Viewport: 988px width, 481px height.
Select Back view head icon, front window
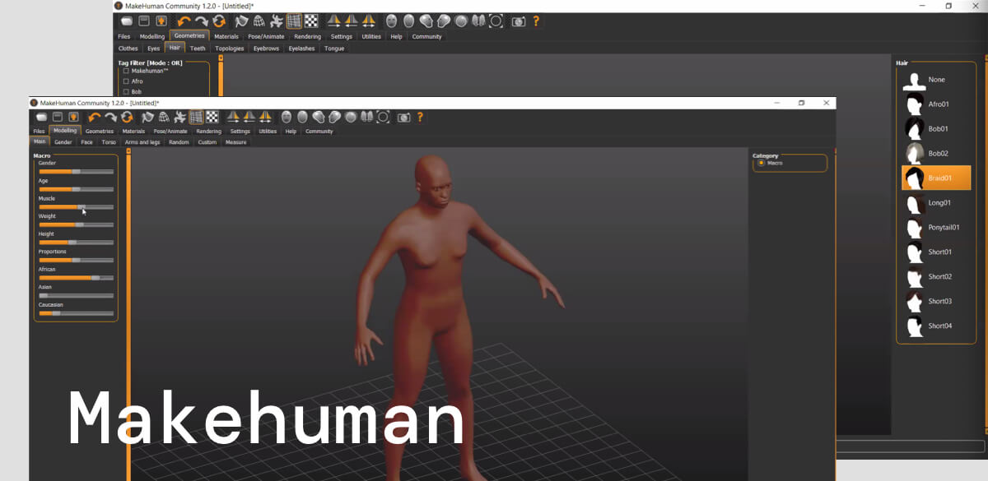(x=302, y=118)
